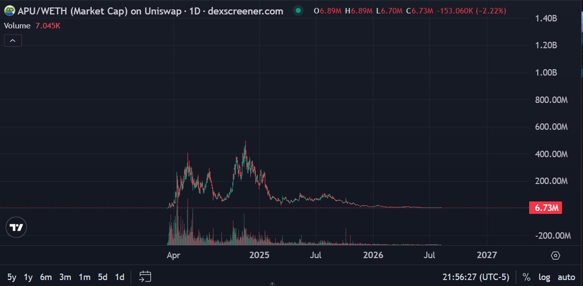This screenshot has height=286, width=583.
Task: Collapse the indicator legend with the arrow
Action: point(12,40)
